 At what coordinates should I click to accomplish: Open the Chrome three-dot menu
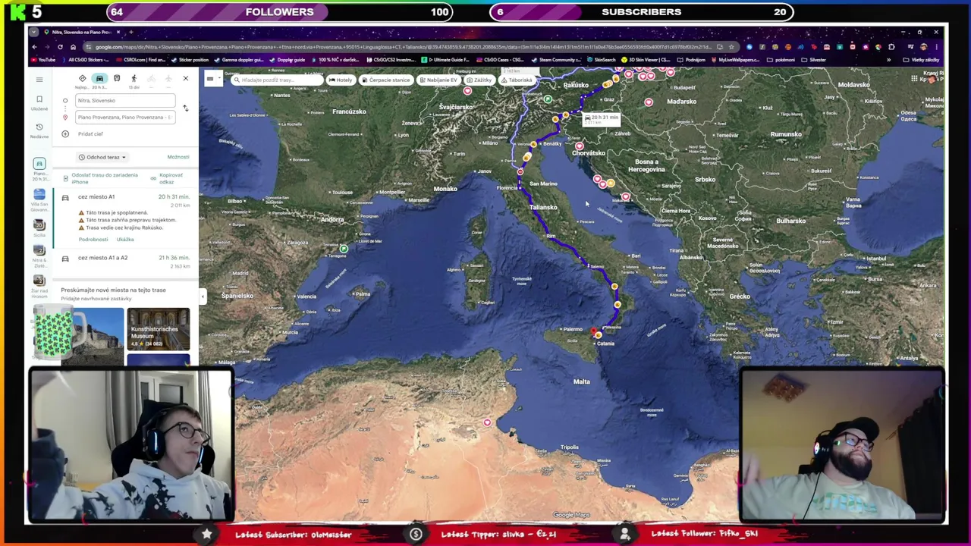(936, 47)
